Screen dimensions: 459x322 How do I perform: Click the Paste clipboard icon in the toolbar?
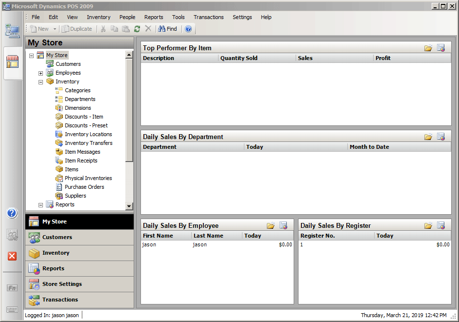pos(126,29)
